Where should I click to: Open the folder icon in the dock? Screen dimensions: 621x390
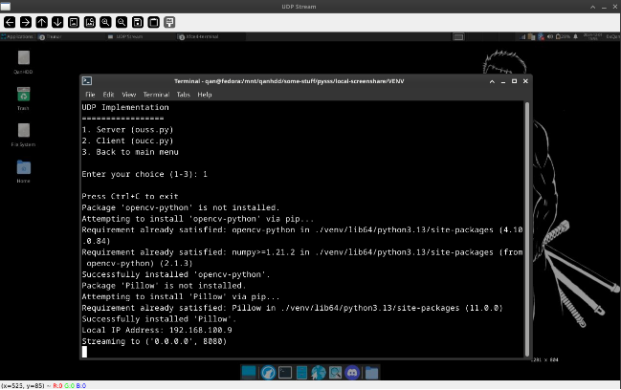(x=371, y=373)
